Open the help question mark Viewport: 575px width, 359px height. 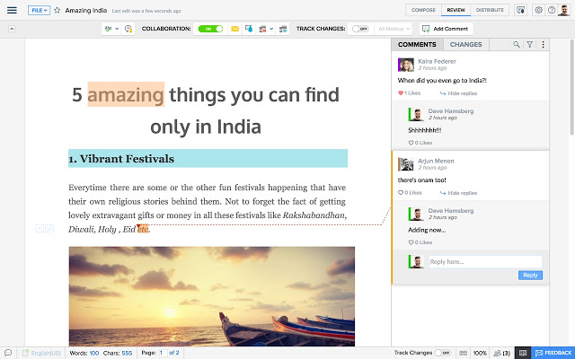click(552, 10)
